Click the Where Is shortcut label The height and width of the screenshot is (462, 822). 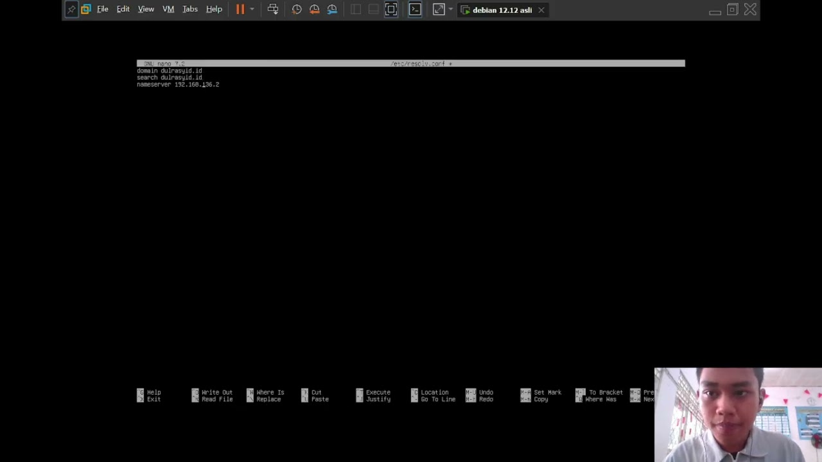(x=270, y=393)
